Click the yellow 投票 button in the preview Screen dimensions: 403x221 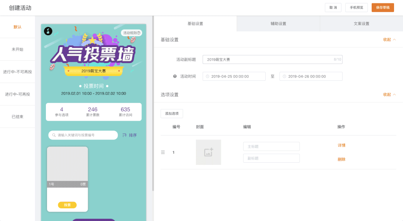[67, 205]
